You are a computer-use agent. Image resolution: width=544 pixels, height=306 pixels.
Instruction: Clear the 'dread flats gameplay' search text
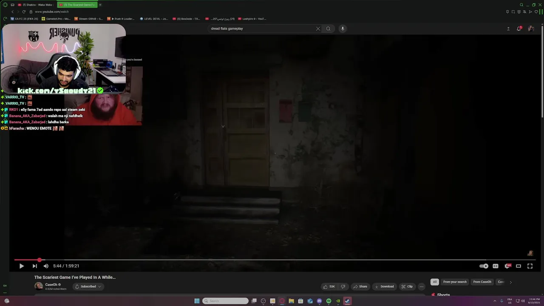[x=318, y=28]
